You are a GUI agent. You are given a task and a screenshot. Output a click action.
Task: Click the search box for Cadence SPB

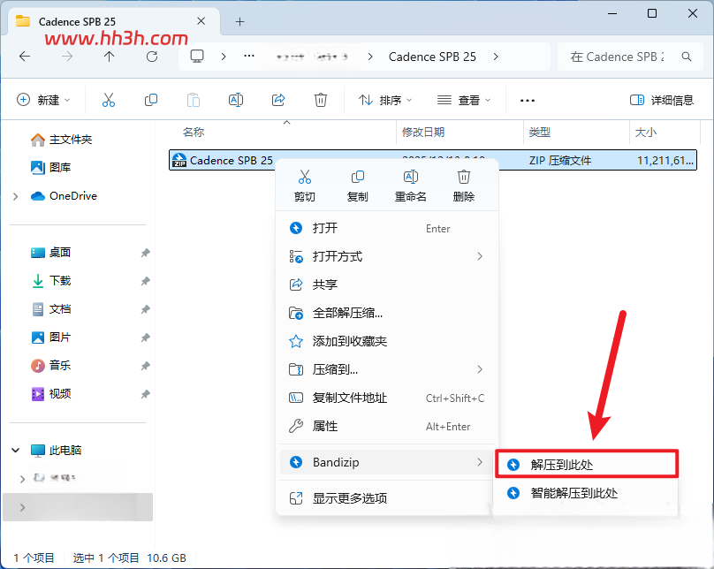pos(630,57)
